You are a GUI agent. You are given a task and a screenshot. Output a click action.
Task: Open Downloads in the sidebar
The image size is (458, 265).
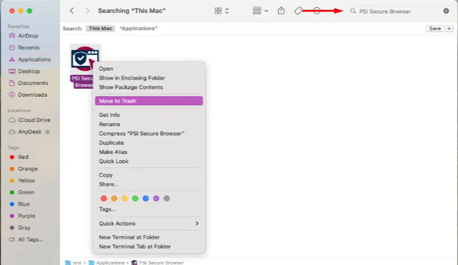[32, 95]
